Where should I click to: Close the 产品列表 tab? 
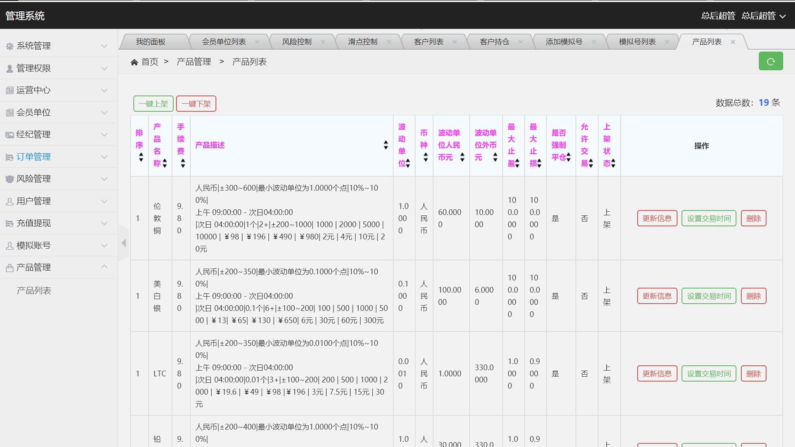click(x=733, y=42)
